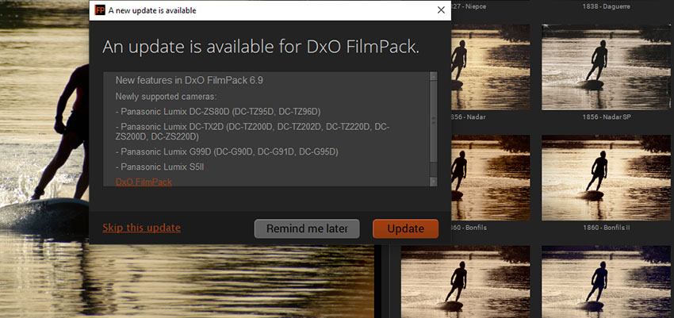Close the update available dialog
Screen dimensions: 674x318
coord(441,10)
